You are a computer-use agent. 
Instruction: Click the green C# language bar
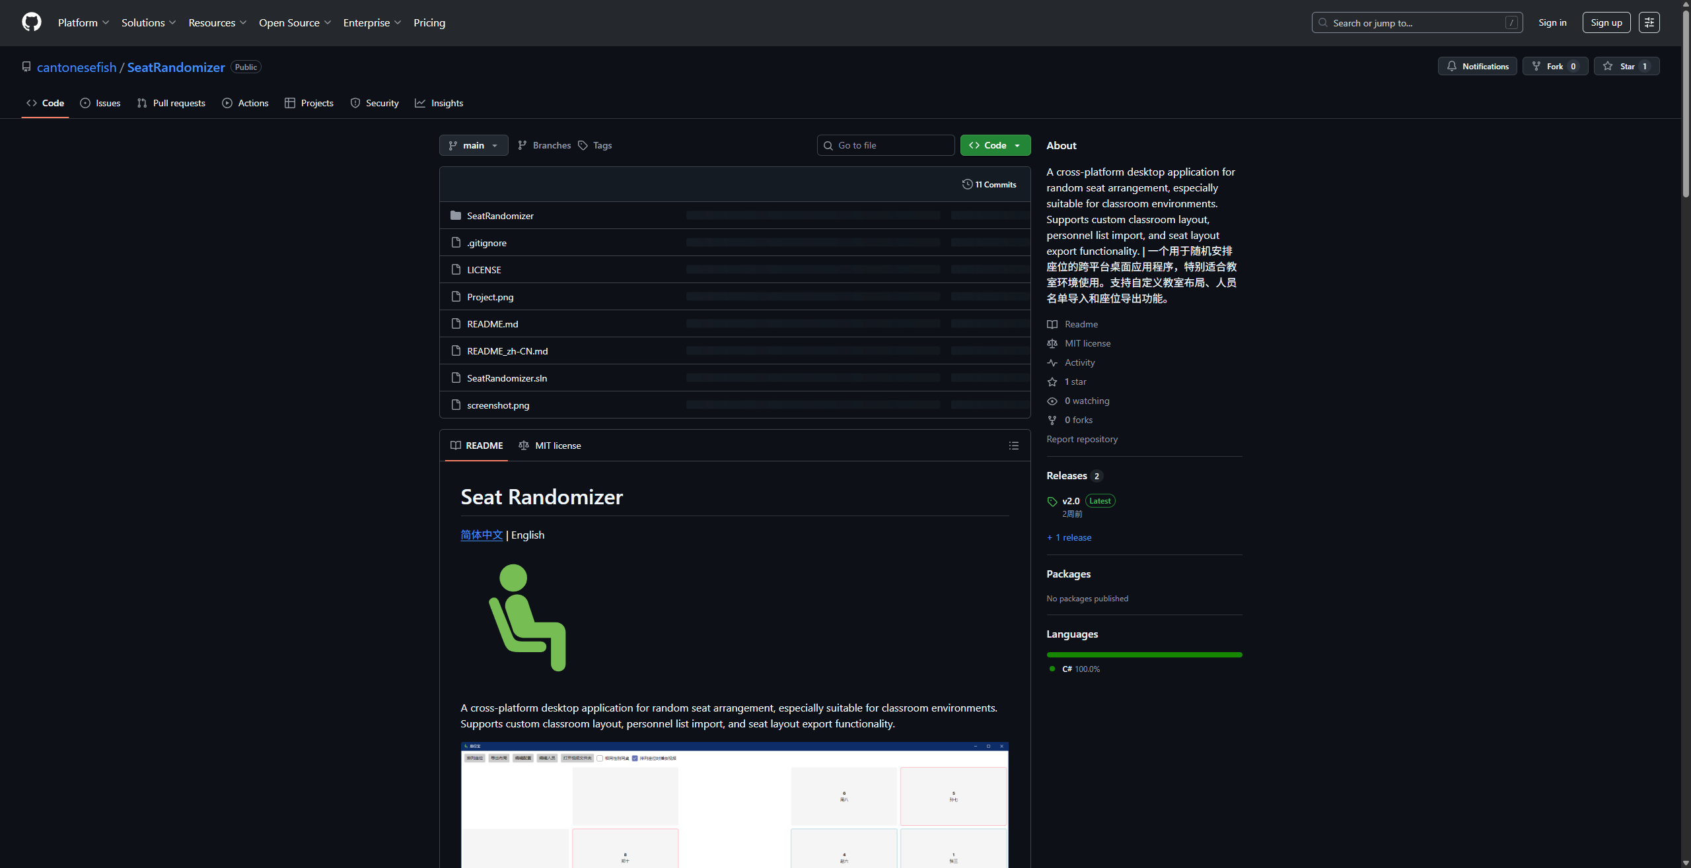(x=1144, y=655)
